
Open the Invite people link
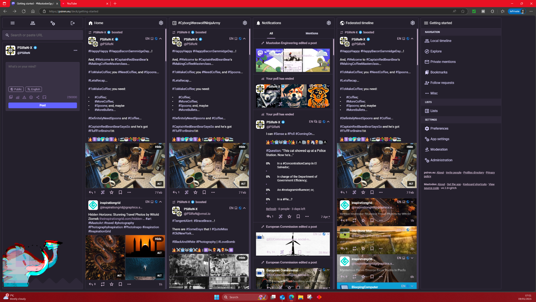coord(454,173)
